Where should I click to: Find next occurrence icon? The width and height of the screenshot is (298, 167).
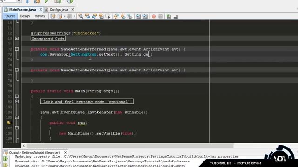tap(94, 16)
